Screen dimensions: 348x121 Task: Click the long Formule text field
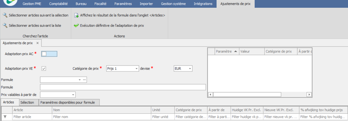[x=123, y=87]
